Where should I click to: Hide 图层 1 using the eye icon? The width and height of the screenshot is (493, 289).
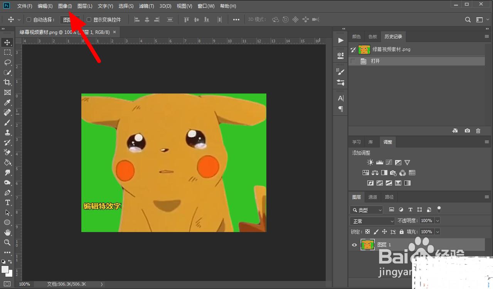click(354, 245)
